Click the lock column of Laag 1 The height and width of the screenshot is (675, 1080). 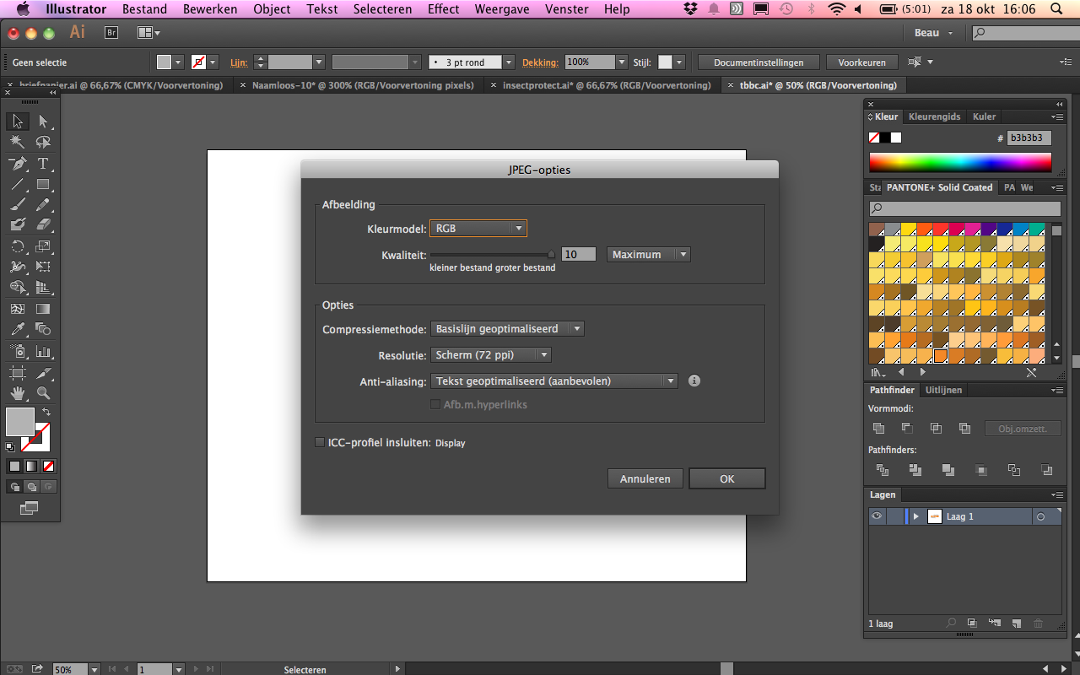pos(894,516)
